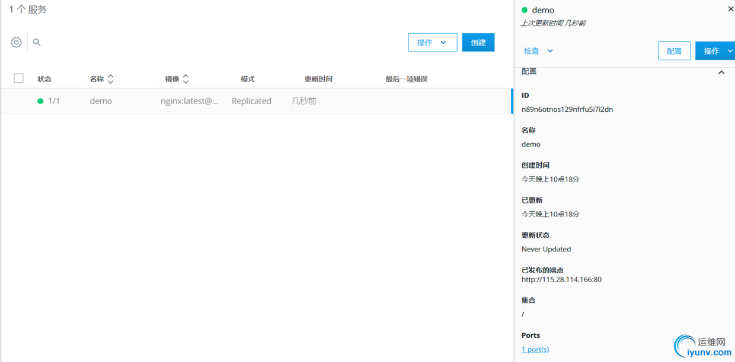Click the 模式 column header
735x362 pixels.
coord(247,79)
